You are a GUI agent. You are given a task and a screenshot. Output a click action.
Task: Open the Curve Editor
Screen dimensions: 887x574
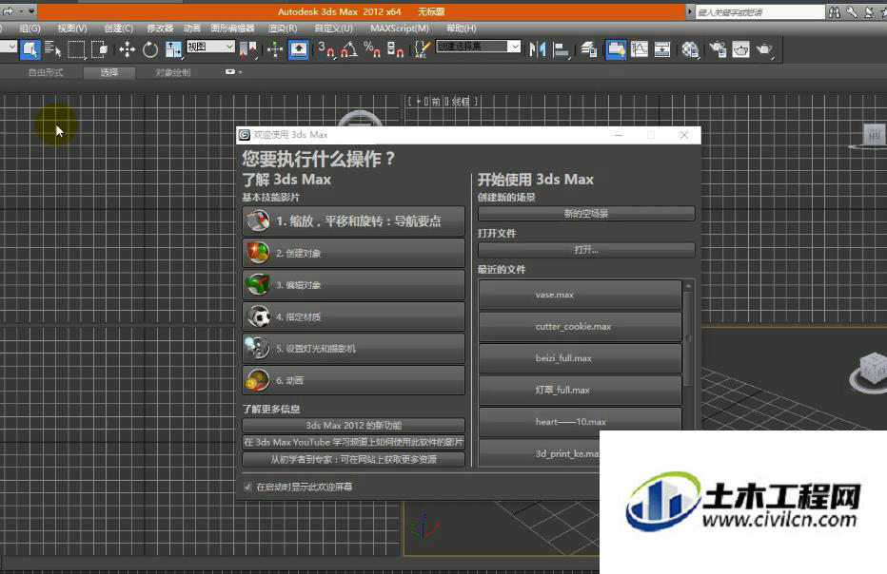click(640, 49)
